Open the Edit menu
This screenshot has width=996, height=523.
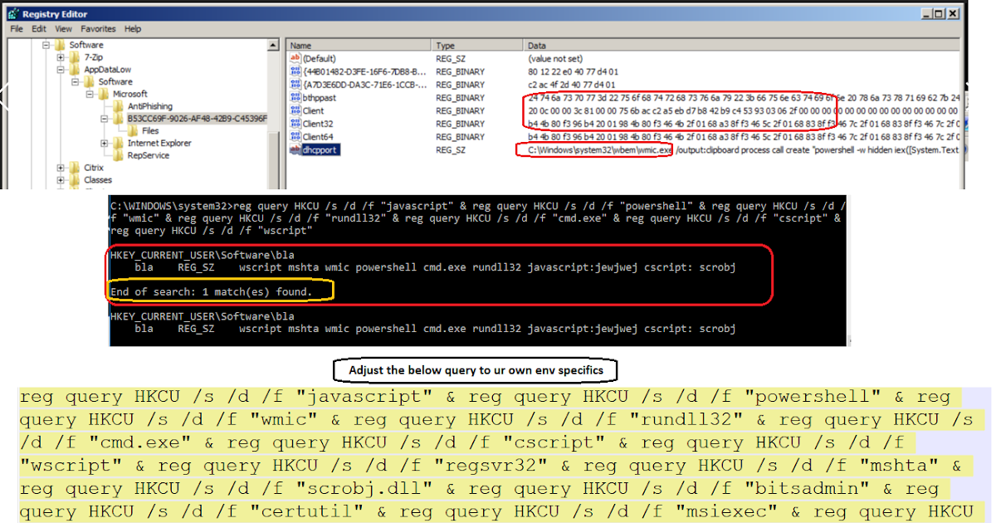coord(38,29)
